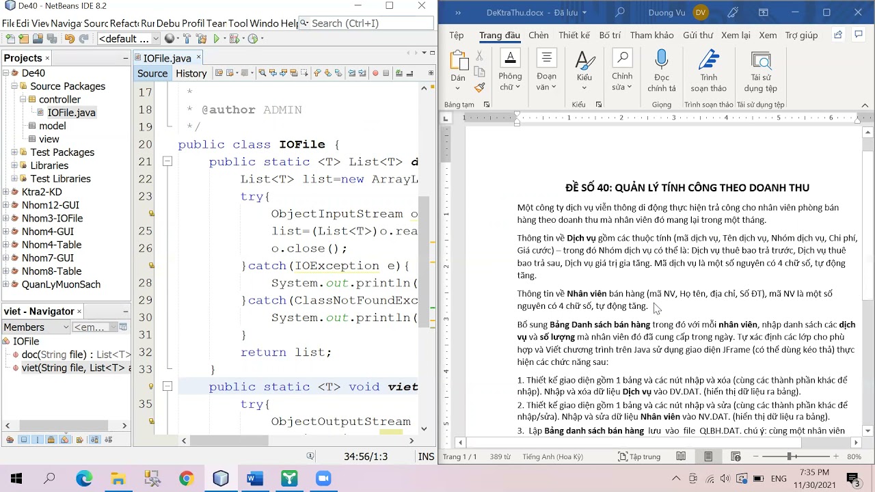Click Profile Project clock icon

click(253, 39)
